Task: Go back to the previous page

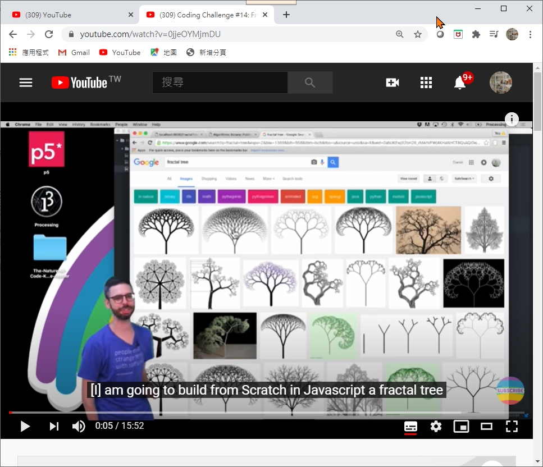Action: coord(13,34)
